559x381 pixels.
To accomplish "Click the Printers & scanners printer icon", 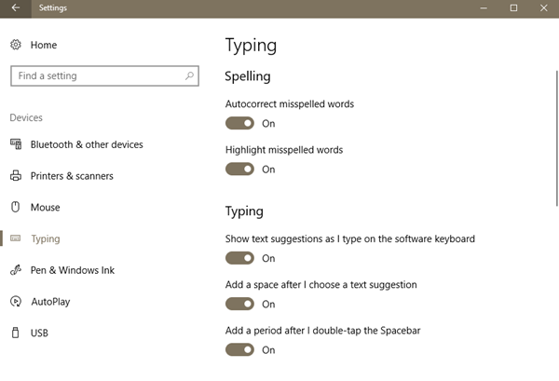I will [x=16, y=175].
